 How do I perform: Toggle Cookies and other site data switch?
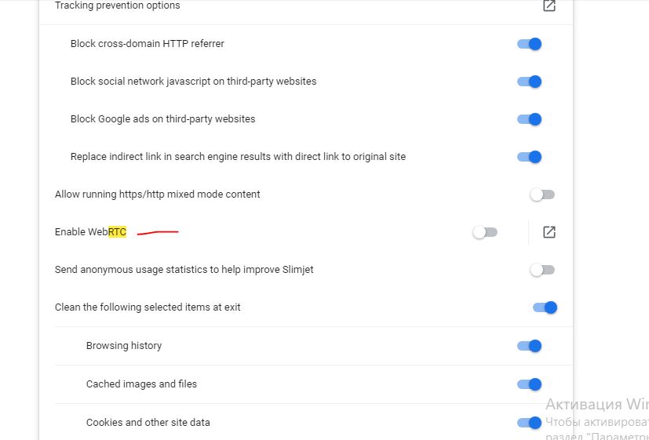pos(530,423)
